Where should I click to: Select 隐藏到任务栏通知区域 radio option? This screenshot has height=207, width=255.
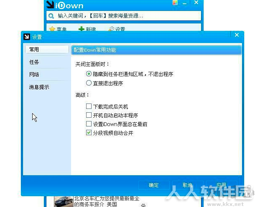click(89, 74)
